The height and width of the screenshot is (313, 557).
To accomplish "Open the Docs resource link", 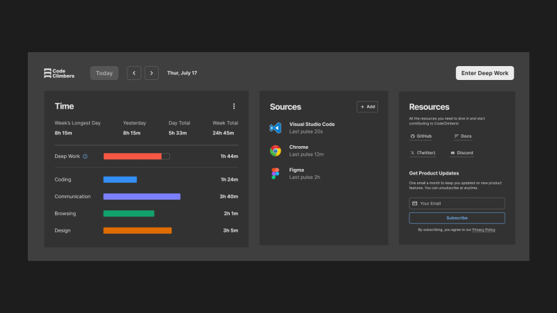I will [463, 136].
